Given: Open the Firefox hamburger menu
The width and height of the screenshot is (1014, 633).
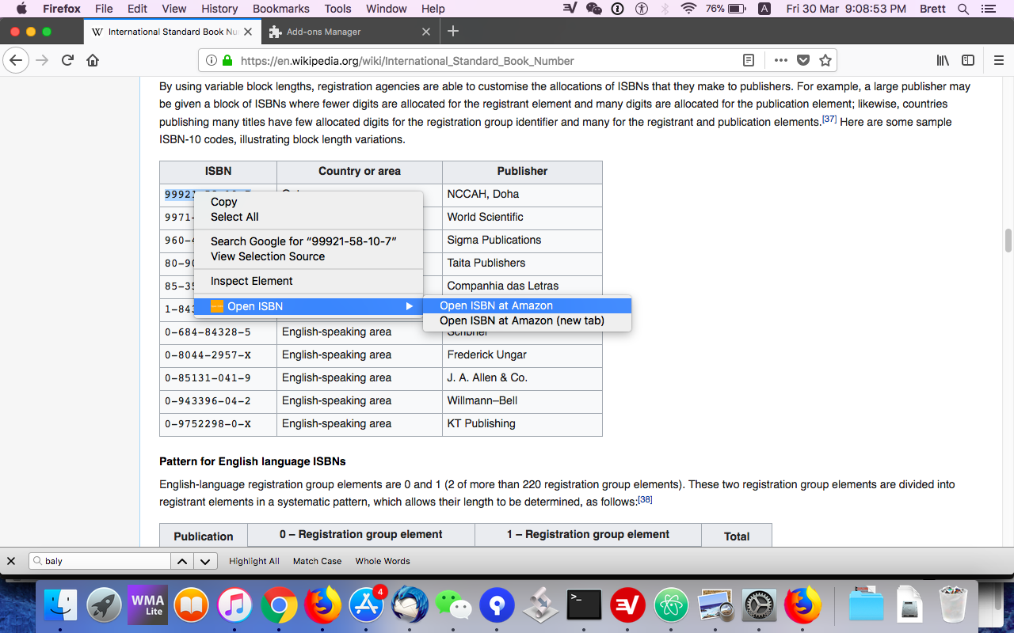Looking at the screenshot, I should (x=999, y=60).
